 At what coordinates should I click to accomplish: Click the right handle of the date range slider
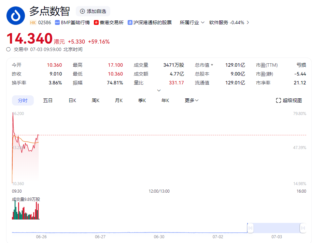point(303,228)
